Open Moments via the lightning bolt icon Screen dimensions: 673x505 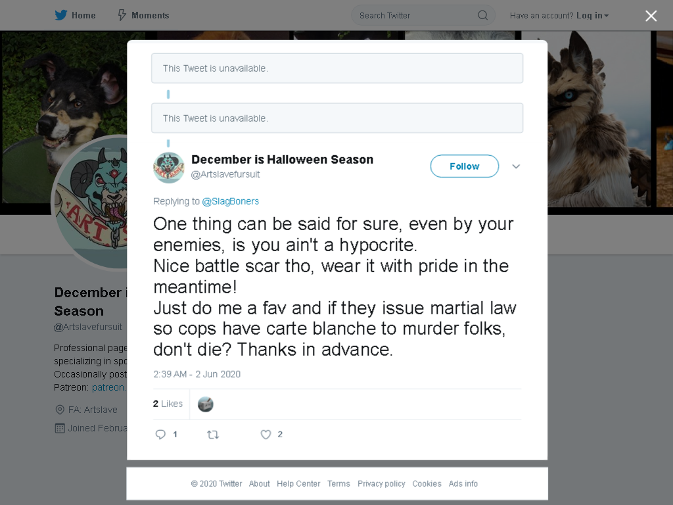(x=122, y=15)
